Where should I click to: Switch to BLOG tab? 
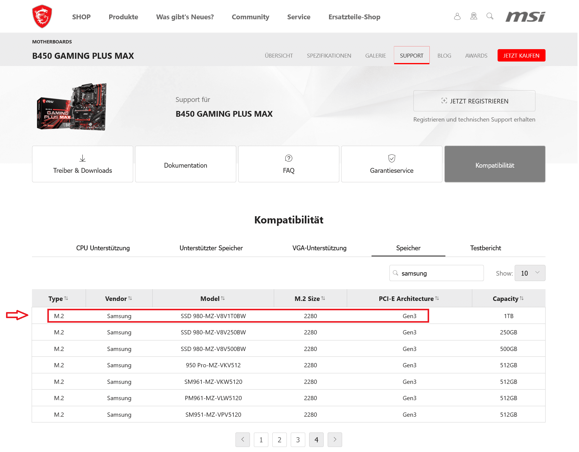(445, 55)
